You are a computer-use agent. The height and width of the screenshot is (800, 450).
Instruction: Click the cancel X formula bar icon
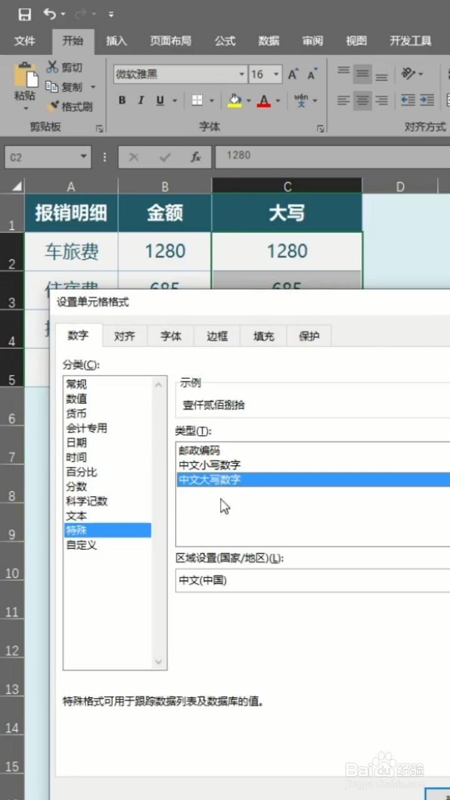[x=134, y=157]
